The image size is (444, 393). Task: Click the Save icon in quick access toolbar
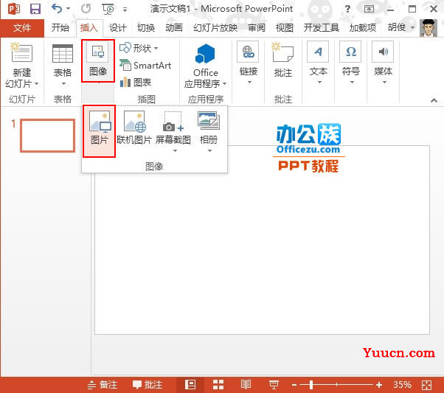tap(35, 9)
